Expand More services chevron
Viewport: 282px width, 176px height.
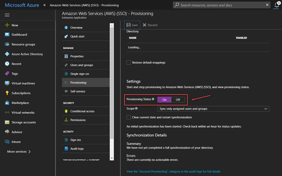(x=29, y=152)
